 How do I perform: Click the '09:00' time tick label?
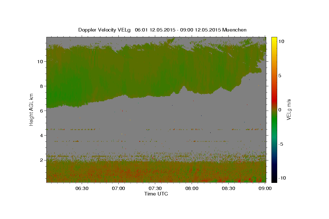[265, 188]
